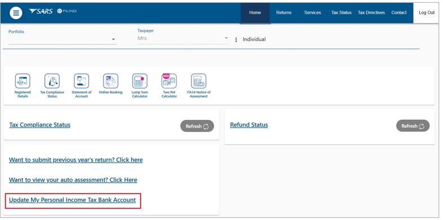Screen dimensions: 443x220
Task: Click the Log Out button
Action: [427, 13]
